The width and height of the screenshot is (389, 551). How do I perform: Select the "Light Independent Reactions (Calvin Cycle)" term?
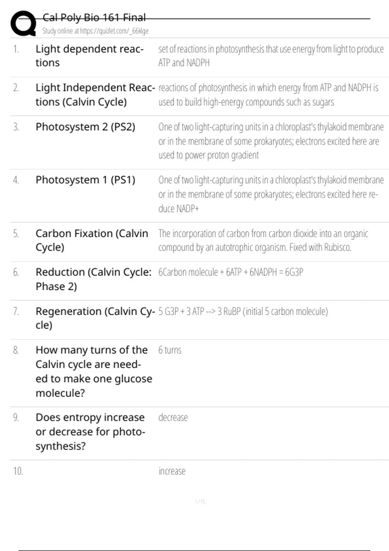click(95, 95)
